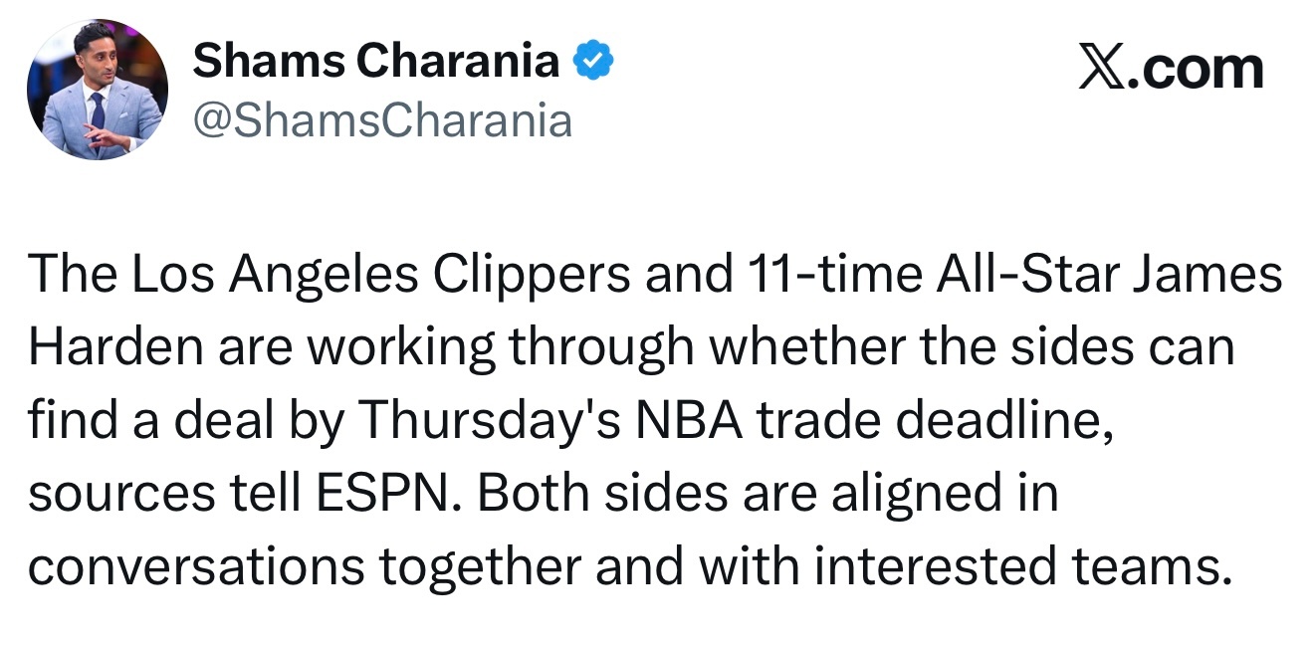
Task: Open the @ShamsCharania handle
Action: (382, 121)
